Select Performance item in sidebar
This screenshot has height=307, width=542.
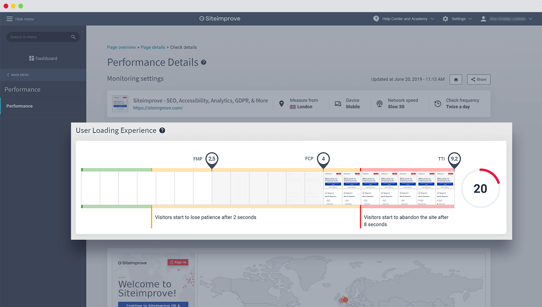(19, 106)
